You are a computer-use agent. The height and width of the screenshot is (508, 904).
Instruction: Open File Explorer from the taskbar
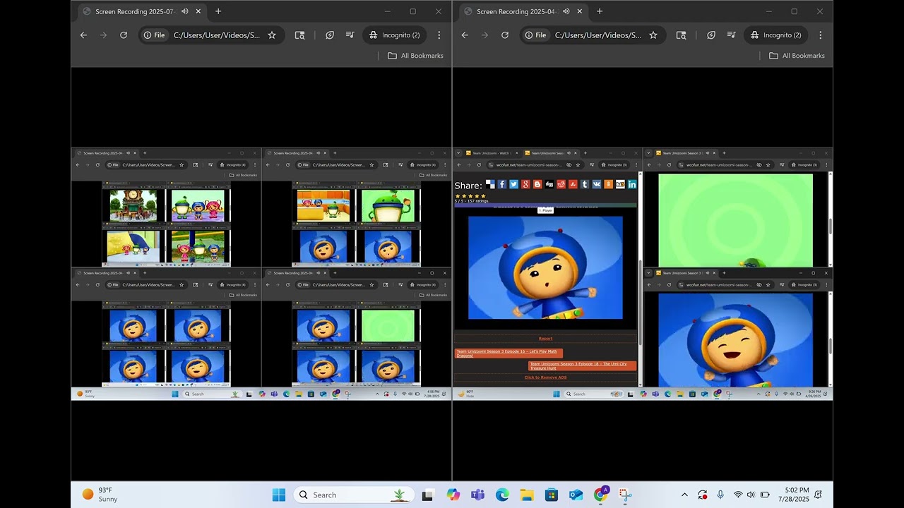pos(527,495)
